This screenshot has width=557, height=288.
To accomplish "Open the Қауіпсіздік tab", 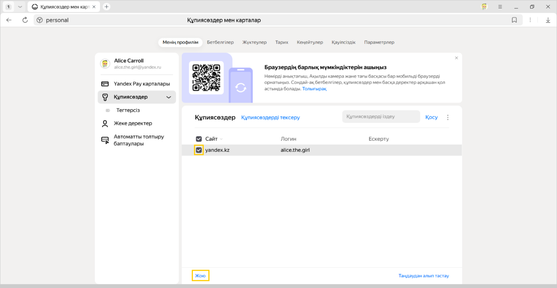I will pyautogui.click(x=343, y=42).
